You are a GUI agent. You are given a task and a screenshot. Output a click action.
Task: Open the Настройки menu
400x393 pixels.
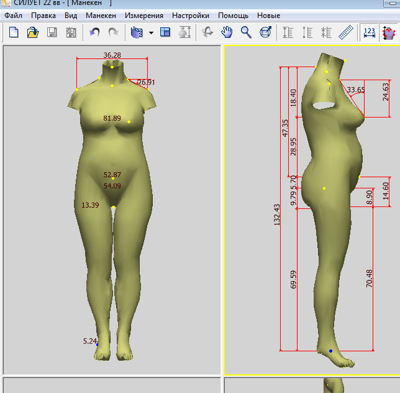tap(191, 15)
